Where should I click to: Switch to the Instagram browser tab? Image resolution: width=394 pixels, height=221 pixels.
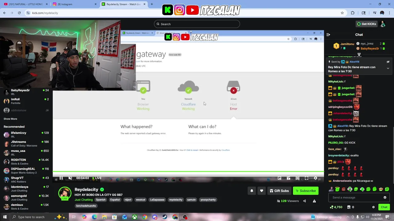pyautogui.click(x=74, y=4)
